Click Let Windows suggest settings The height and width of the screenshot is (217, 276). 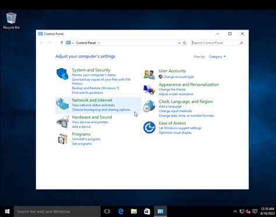tap(180, 128)
